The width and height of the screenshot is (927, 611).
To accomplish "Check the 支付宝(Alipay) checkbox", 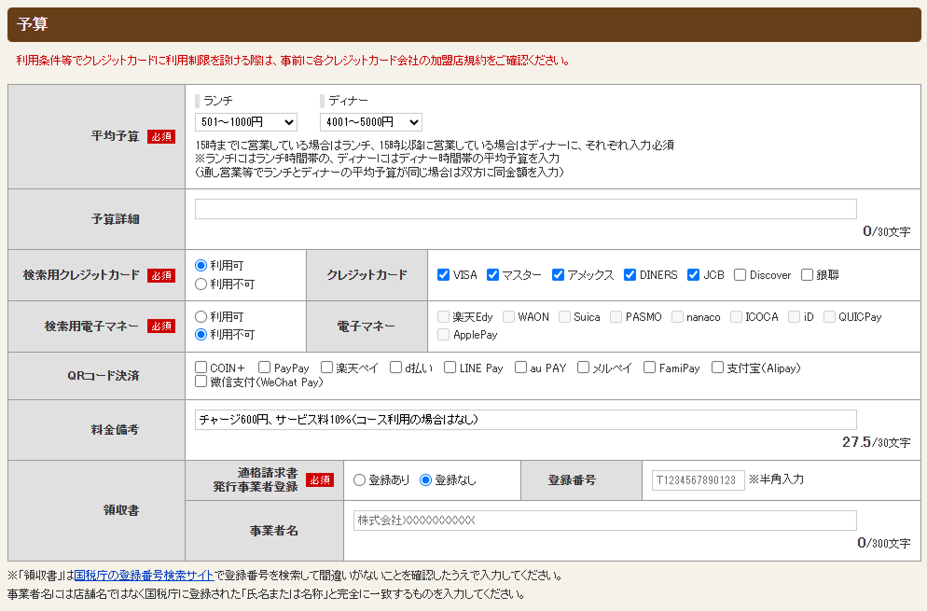I will [718, 368].
